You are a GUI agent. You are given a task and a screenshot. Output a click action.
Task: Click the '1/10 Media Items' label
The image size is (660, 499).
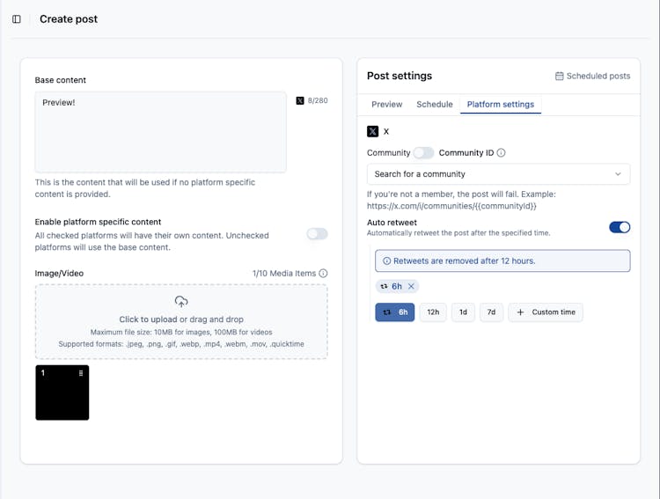click(x=284, y=274)
